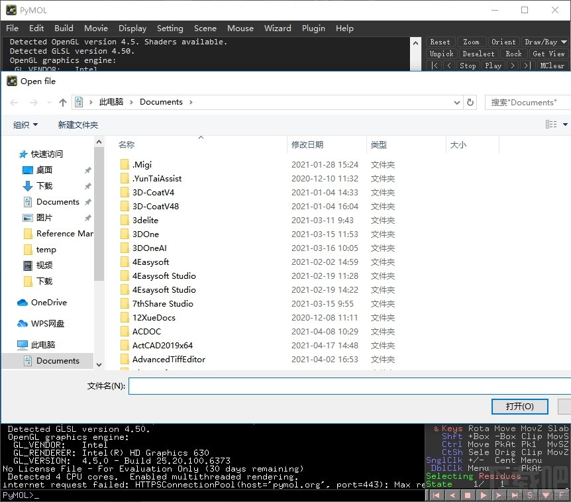Viewport: 571px width, 502px height.
Task: Open the Scene menu
Action: [205, 28]
